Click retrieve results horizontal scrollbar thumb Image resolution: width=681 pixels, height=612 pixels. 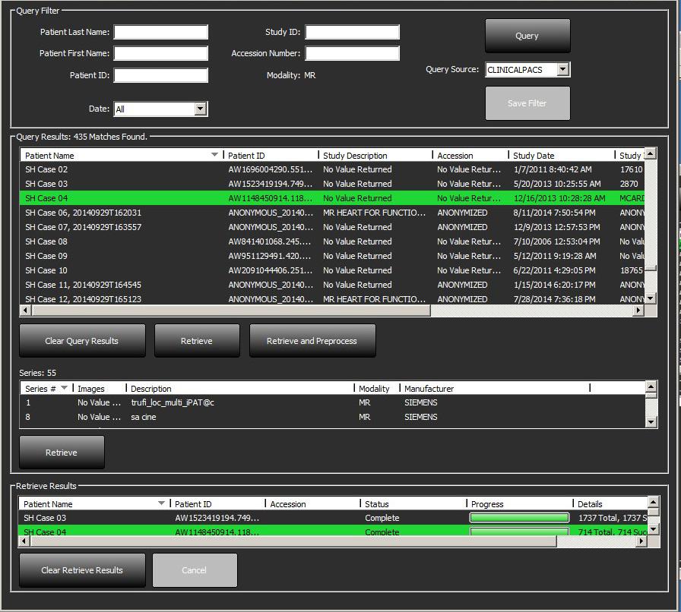click(293, 541)
